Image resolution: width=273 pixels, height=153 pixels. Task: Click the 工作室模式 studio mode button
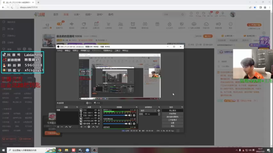[173, 120]
